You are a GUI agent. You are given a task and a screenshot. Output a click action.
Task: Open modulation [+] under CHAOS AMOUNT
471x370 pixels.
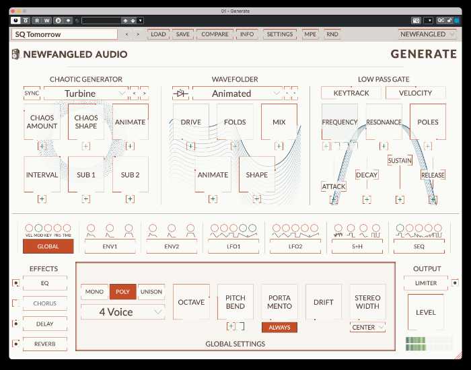(x=42, y=146)
